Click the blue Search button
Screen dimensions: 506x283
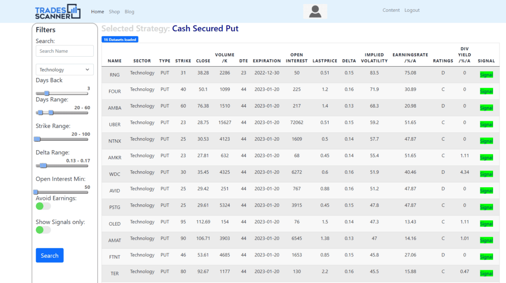click(x=50, y=255)
